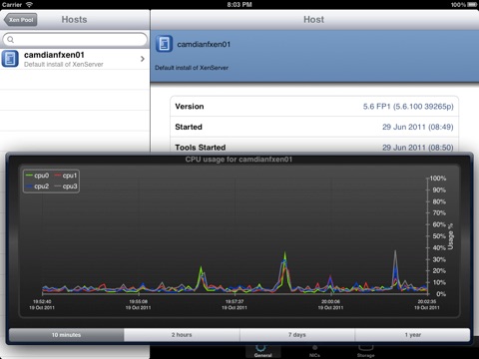
Task: Select the 10 minutes time range
Action: click(66, 335)
